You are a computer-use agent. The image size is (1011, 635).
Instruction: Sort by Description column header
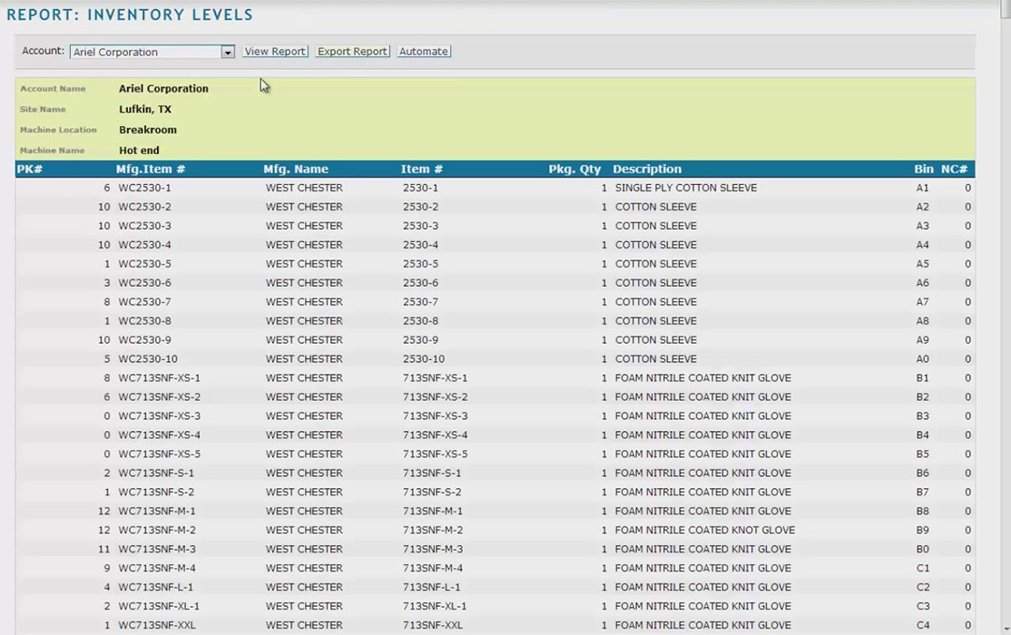click(x=647, y=169)
